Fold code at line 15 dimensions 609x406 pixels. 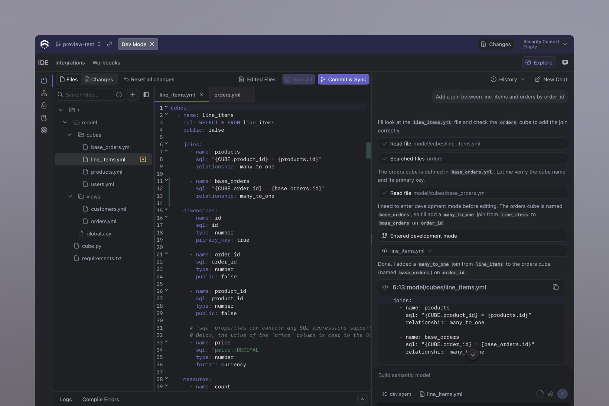pos(166,209)
